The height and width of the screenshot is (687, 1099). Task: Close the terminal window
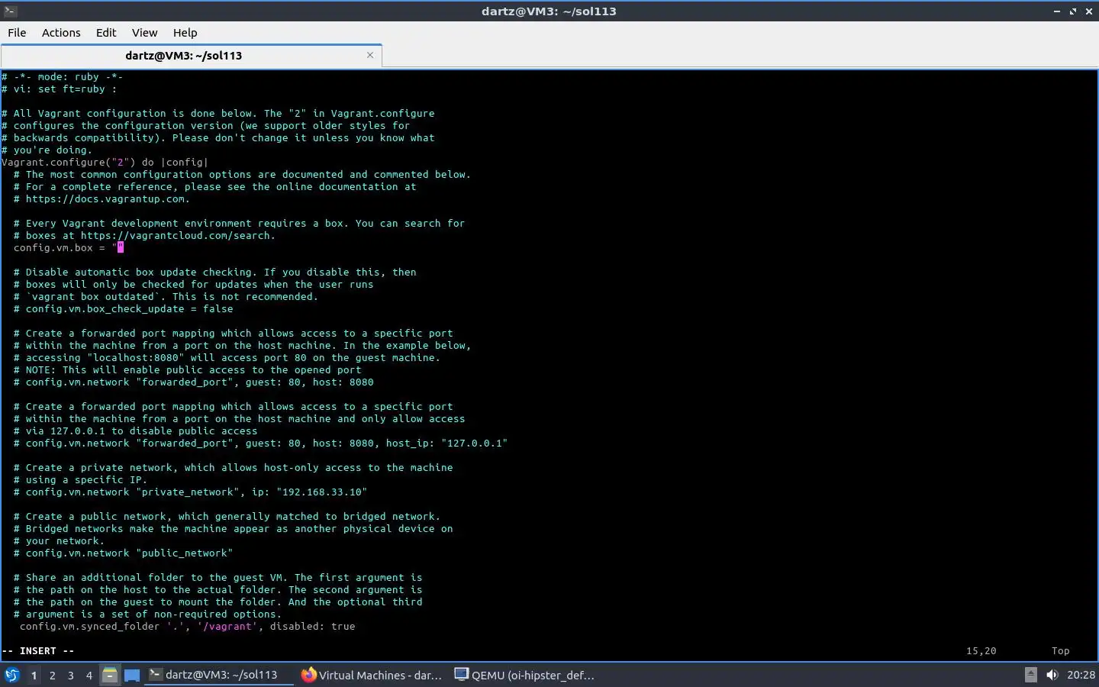coord(1088,11)
